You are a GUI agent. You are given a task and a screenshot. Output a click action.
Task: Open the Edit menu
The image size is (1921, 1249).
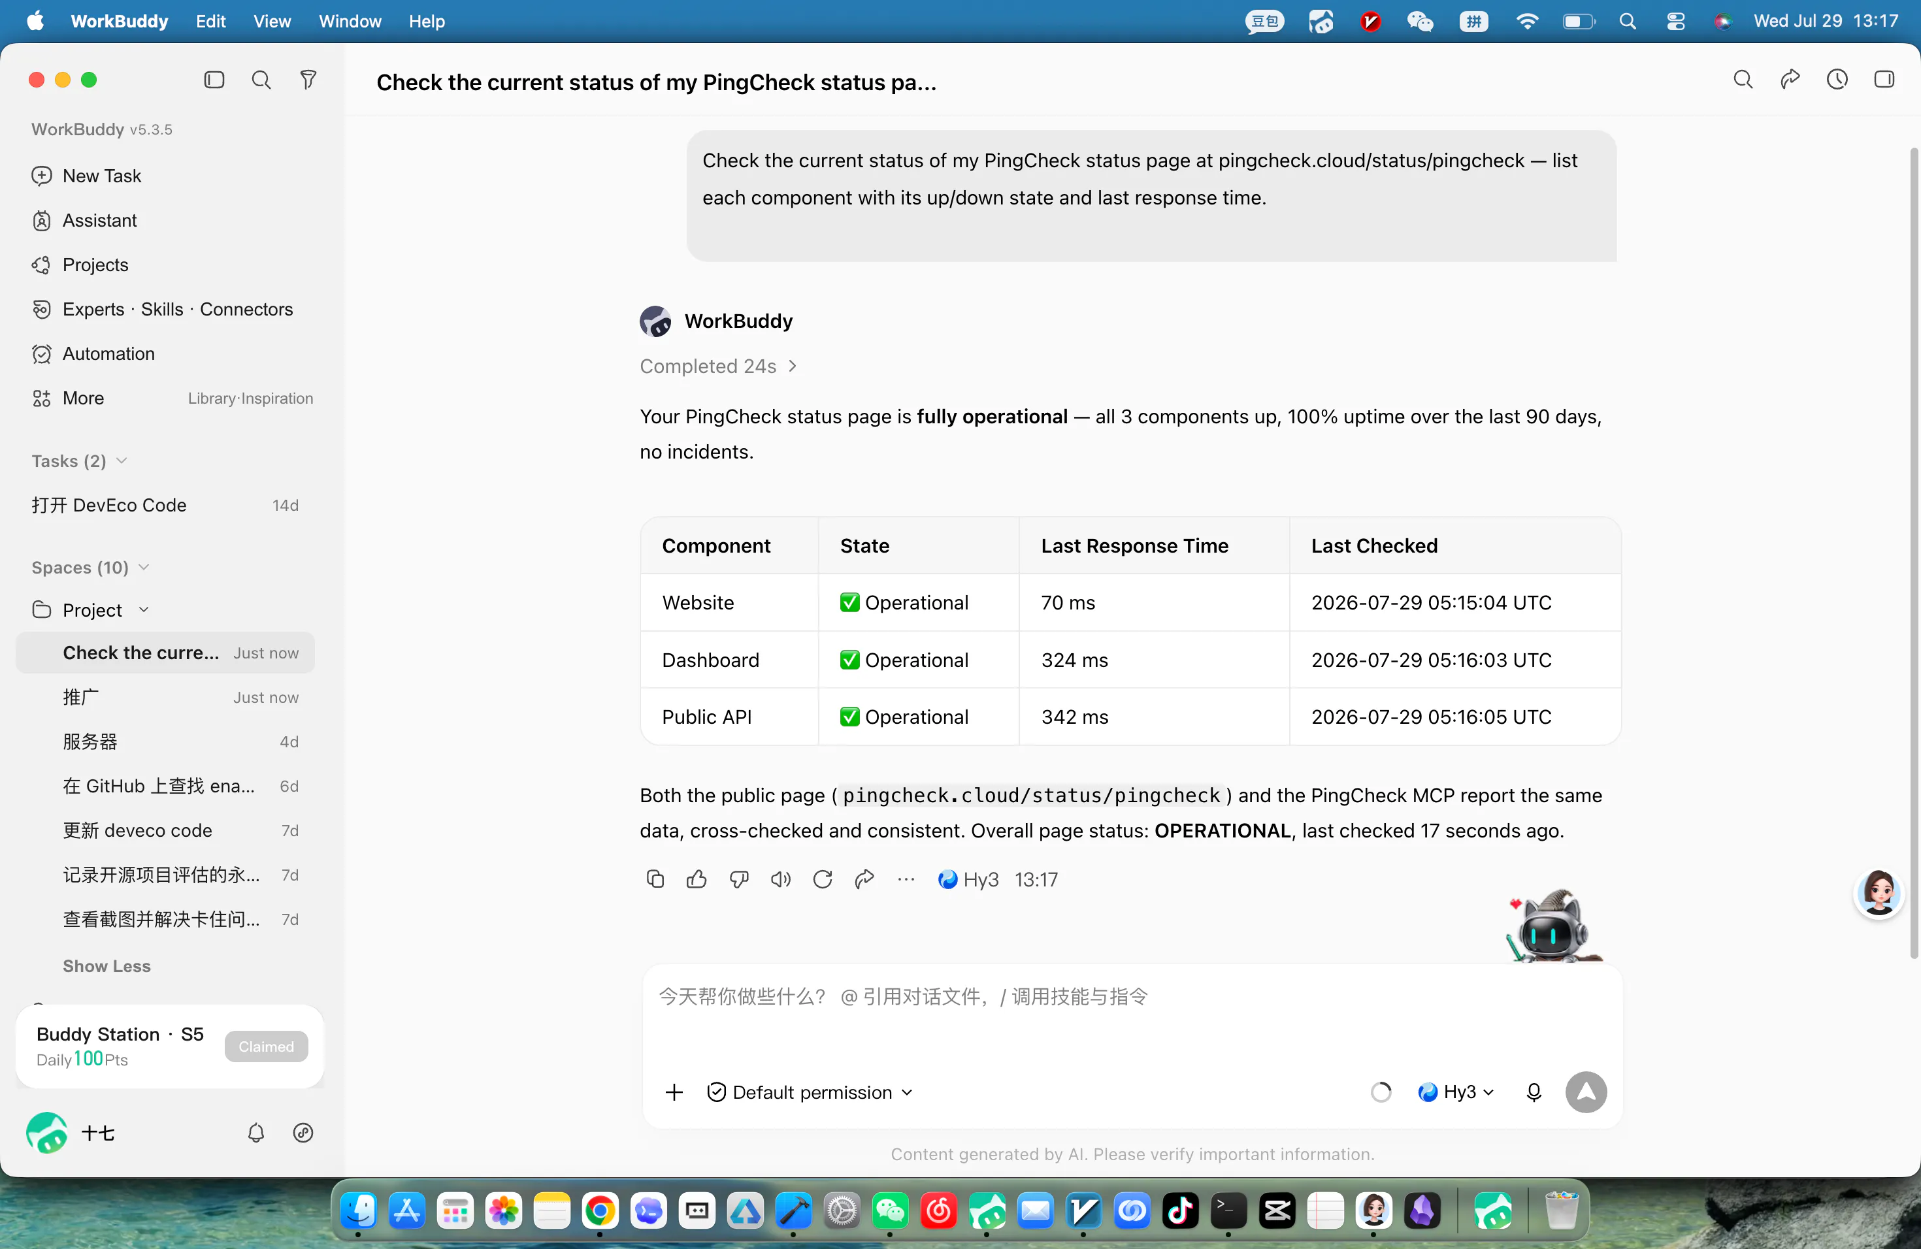point(210,21)
